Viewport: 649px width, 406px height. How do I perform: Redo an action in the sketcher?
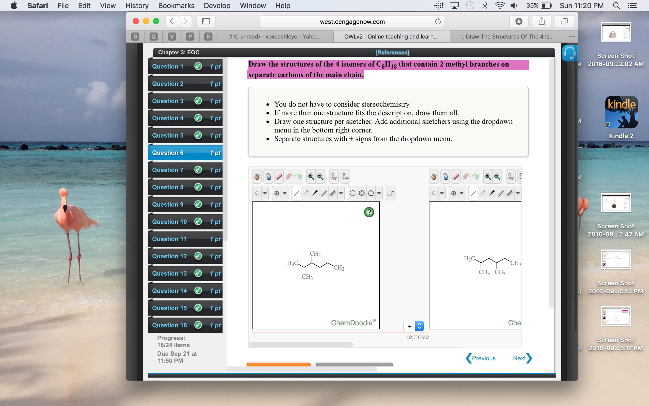(298, 176)
